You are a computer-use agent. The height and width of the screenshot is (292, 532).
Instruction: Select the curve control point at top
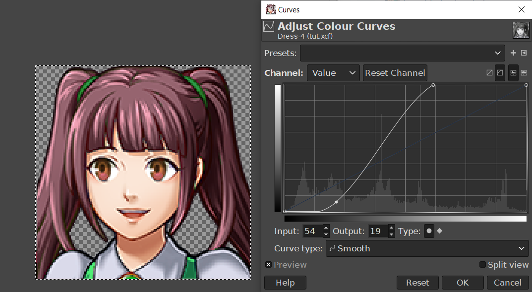(433, 85)
